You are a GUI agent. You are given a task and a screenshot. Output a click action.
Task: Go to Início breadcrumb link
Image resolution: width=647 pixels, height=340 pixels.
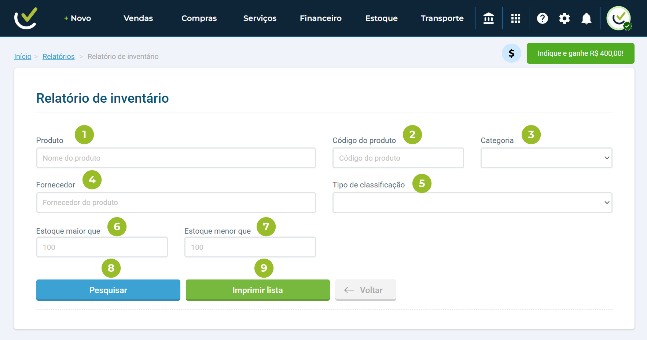click(x=23, y=56)
